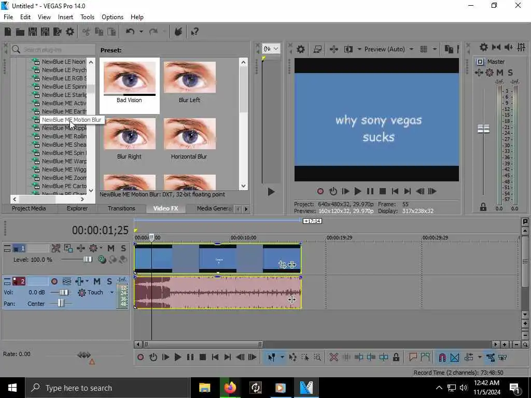Enable snapping magnet icon

[x=442, y=357]
